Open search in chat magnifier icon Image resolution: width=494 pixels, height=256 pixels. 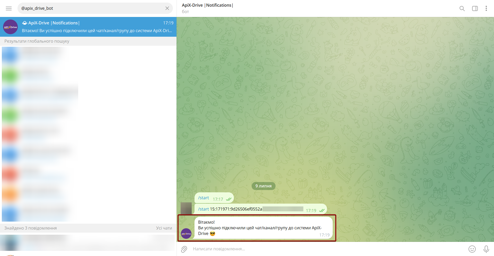click(462, 8)
